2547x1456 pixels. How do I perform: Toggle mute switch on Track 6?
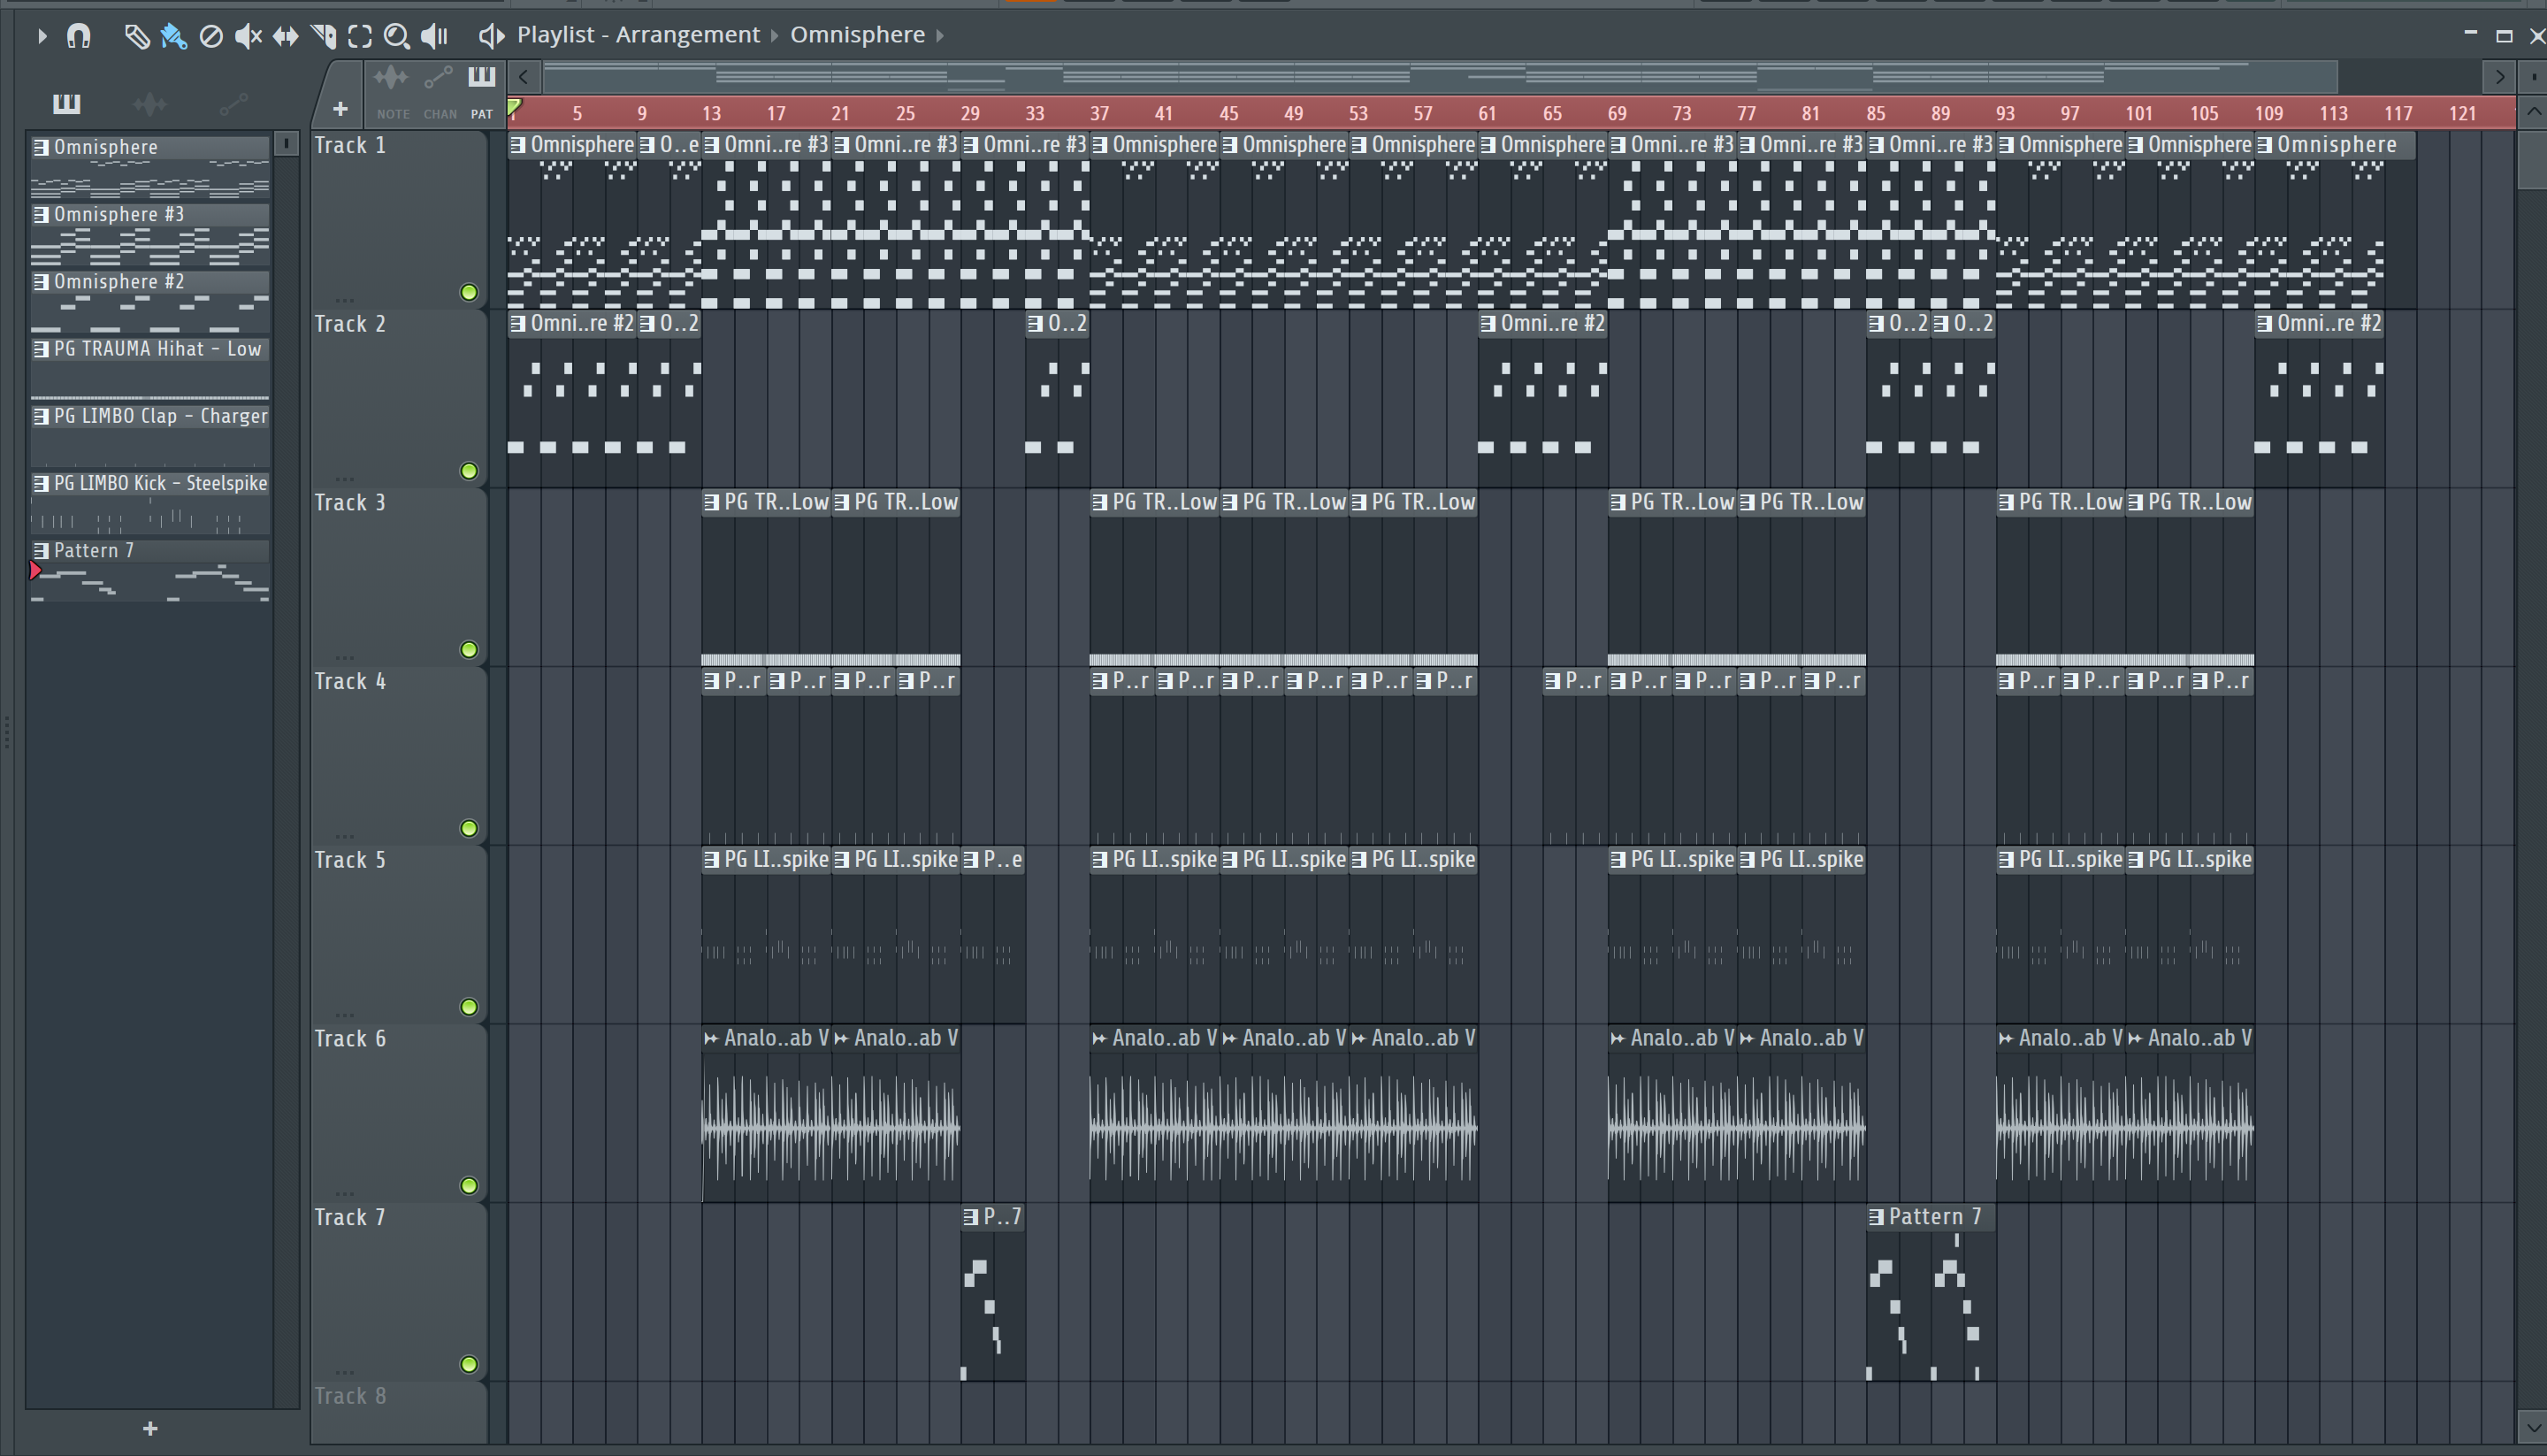(x=469, y=1186)
